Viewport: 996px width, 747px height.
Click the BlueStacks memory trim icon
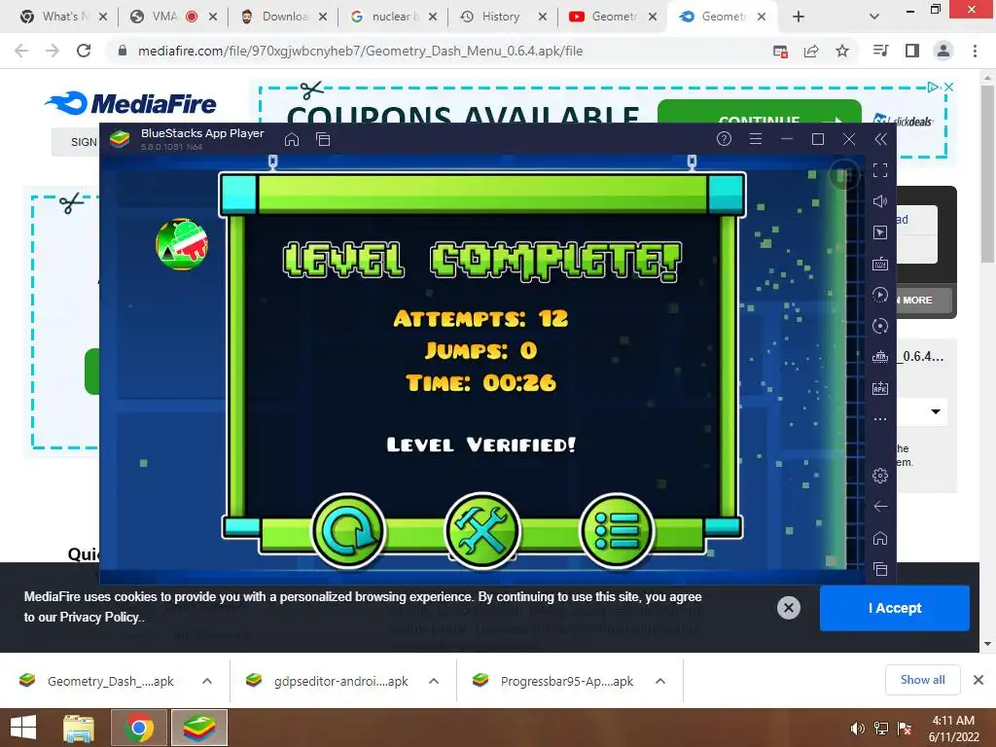pyautogui.click(x=880, y=357)
